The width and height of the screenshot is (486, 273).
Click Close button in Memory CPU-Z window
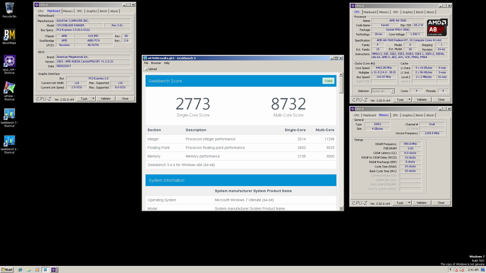(x=441, y=203)
